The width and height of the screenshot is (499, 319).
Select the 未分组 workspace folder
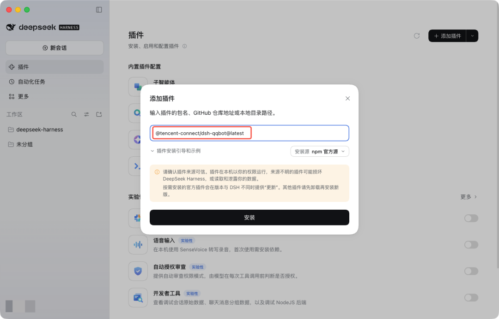click(x=55, y=144)
